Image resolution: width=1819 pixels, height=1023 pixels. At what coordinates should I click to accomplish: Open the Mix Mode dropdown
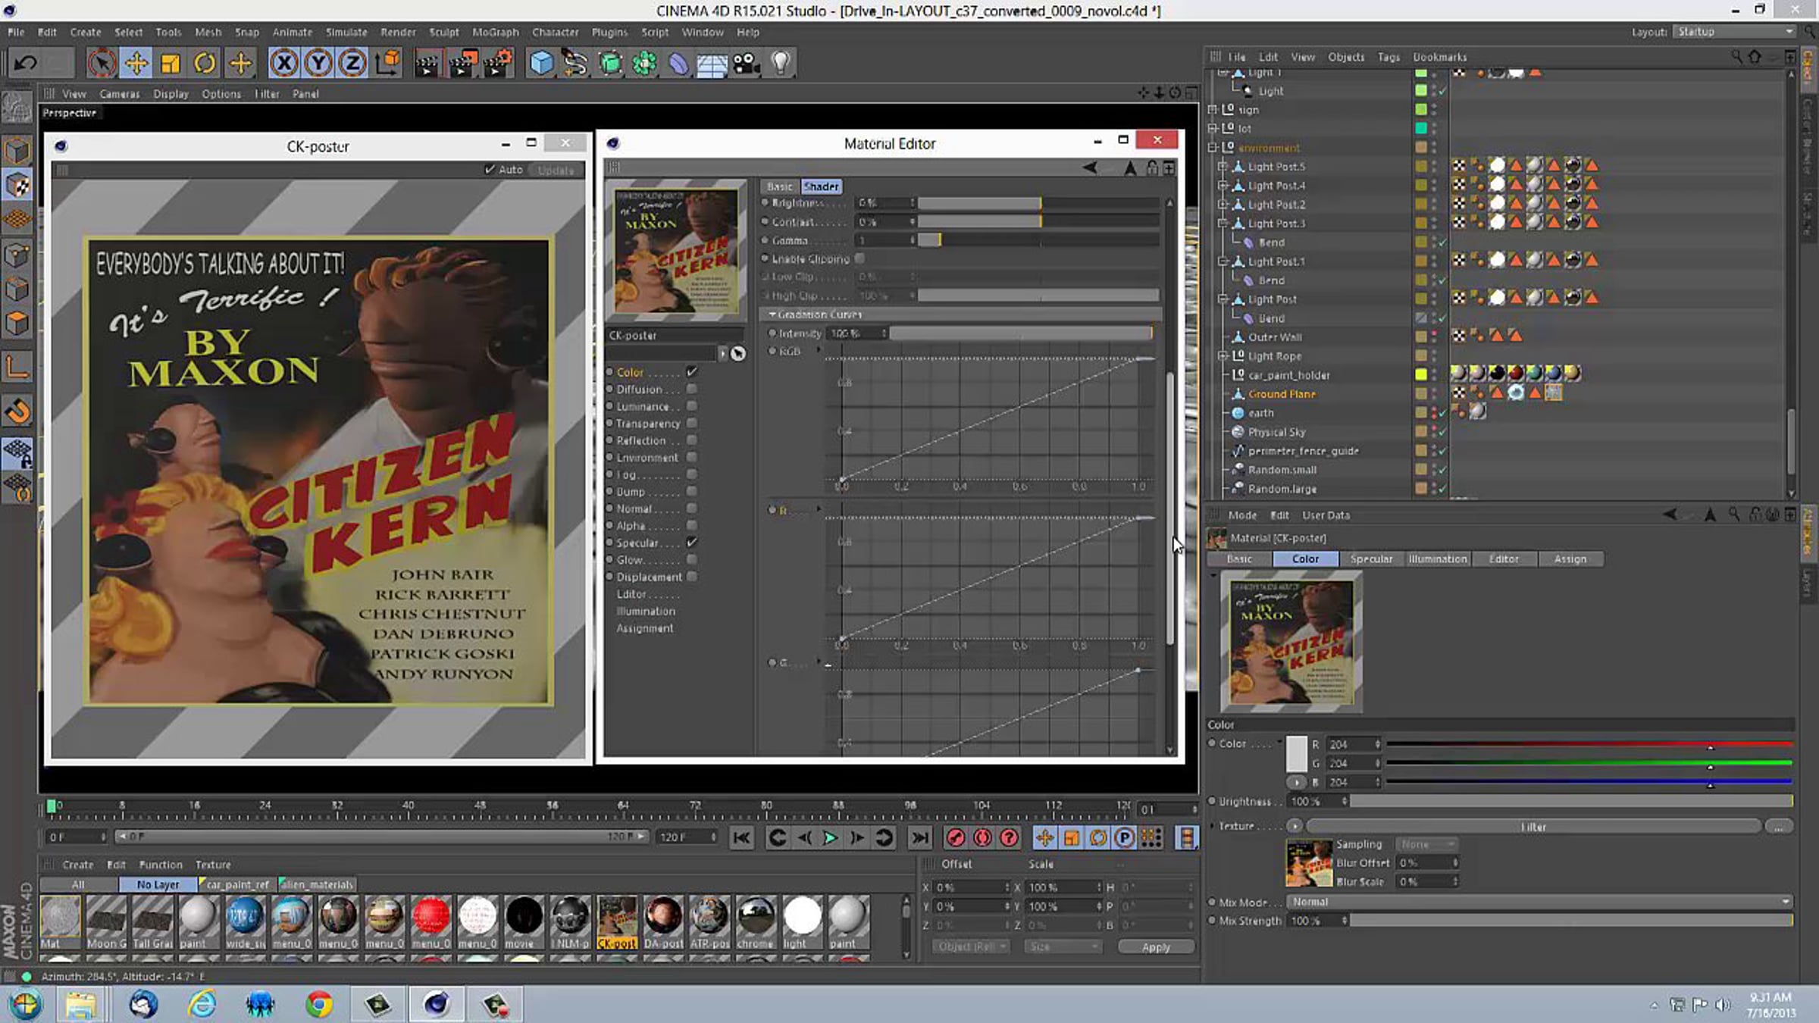point(1540,902)
